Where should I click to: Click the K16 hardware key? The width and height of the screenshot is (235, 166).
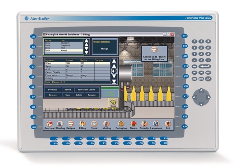186,86
